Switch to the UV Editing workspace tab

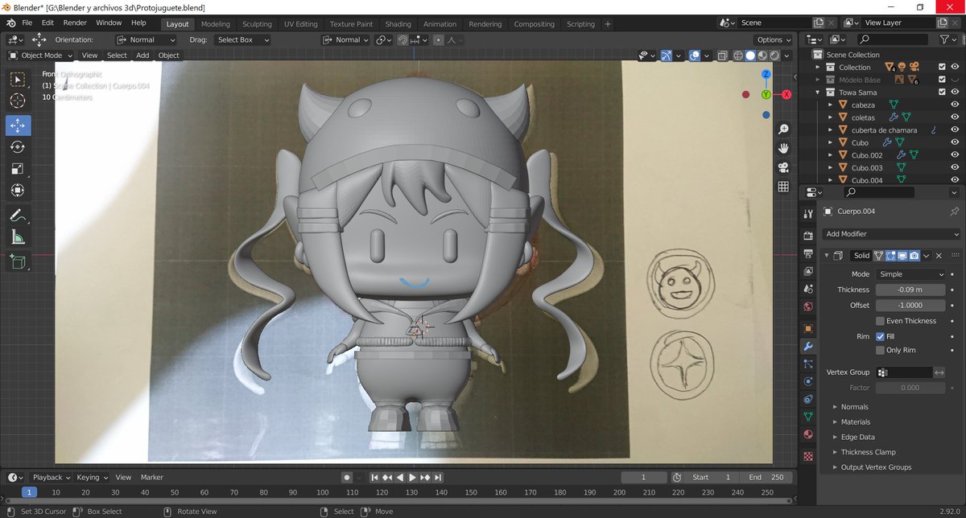click(301, 24)
